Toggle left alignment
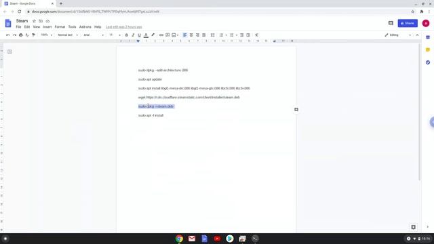 point(185,35)
